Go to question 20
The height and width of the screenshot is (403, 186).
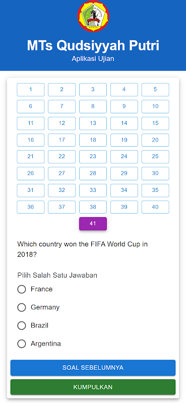click(155, 140)
